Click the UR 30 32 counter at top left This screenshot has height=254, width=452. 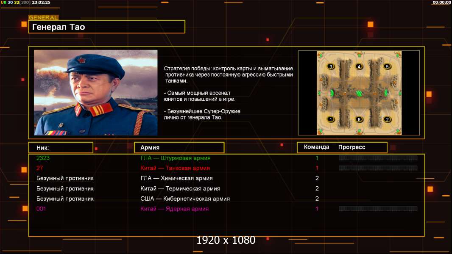(x=16, y=2)
